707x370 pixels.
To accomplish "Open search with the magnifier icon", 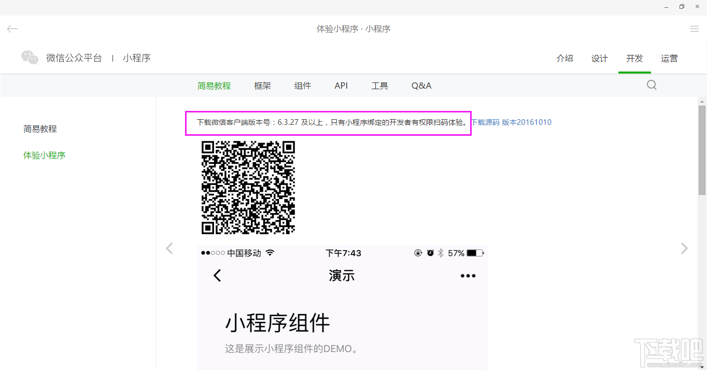I will (x=651, y=84).
